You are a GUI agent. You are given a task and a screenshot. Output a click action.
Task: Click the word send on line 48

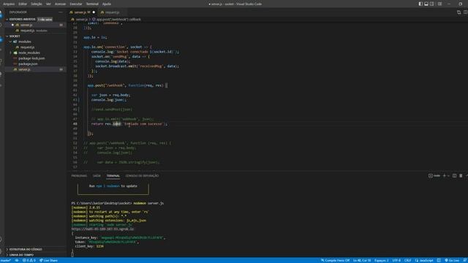point(117,123)
